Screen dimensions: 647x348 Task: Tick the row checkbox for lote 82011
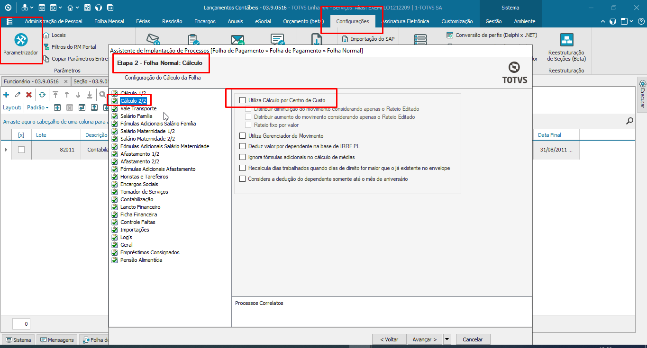(x=21, y=150)
